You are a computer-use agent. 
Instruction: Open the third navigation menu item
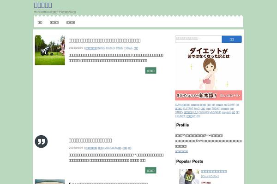(71, 23)
